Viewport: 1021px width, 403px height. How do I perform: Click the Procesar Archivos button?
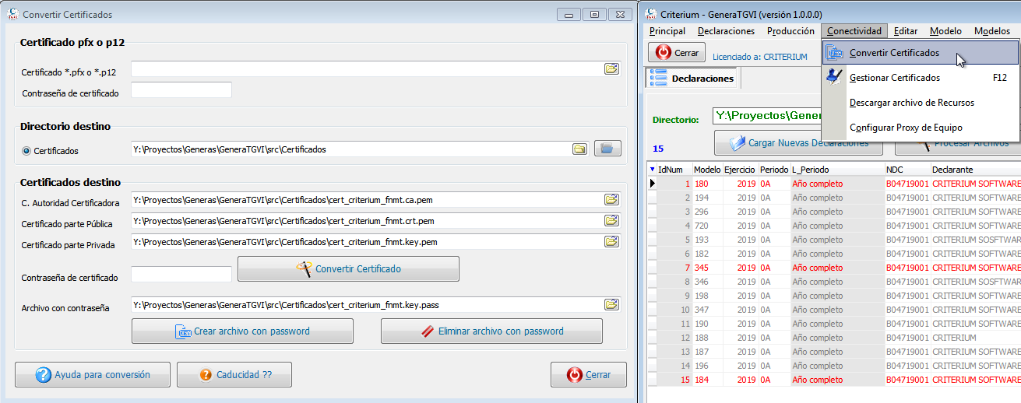(x=958, y=143)
